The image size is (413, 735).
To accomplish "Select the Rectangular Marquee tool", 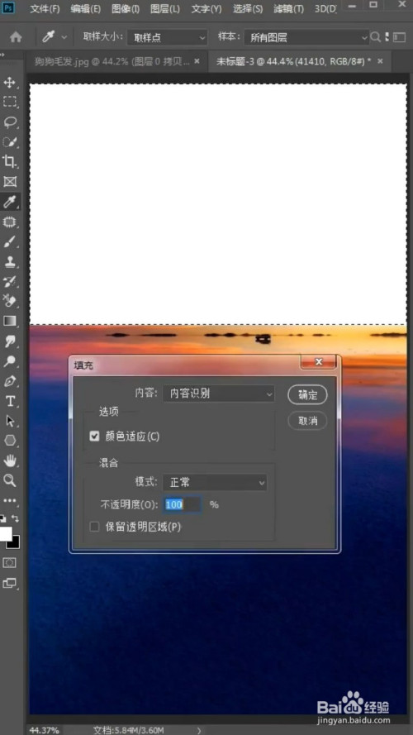I will click(9, 103).
